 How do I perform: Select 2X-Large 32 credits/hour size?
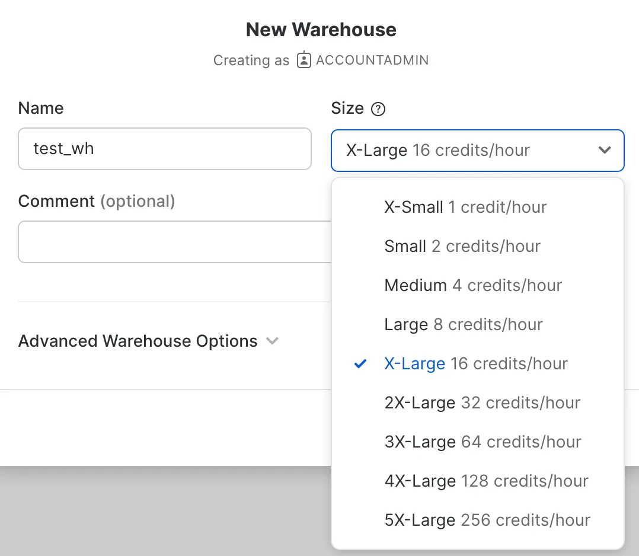(482, 402)
